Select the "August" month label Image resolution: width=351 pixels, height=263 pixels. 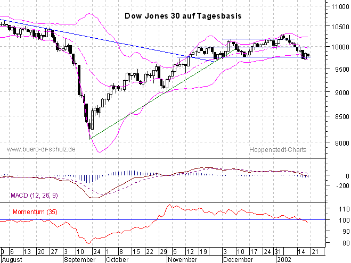(12, 260)
